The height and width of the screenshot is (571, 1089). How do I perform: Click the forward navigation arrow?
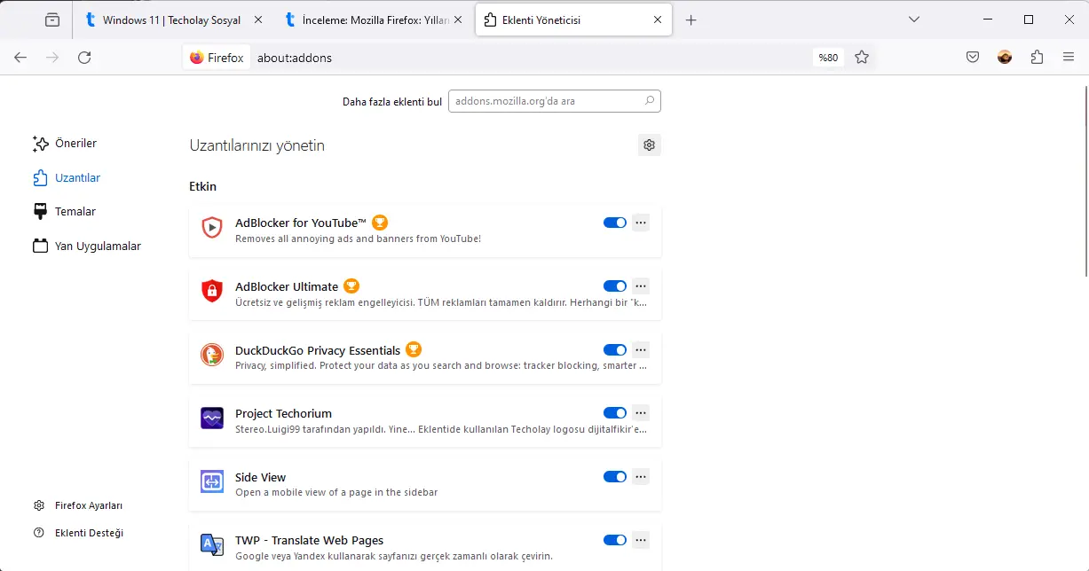click(52, 58)
